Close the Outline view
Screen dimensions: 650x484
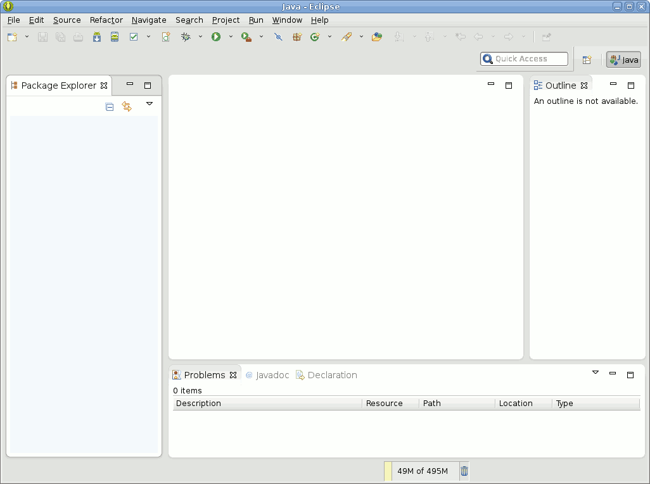coord(584,86)
